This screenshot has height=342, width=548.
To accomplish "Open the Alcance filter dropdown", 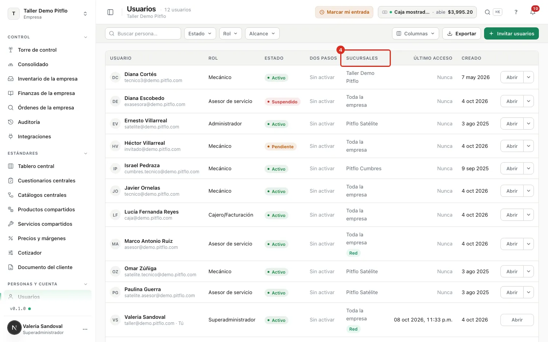I will click(262, 33).
